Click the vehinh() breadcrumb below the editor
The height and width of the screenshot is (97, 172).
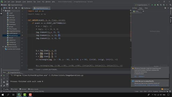click(31, 70)
